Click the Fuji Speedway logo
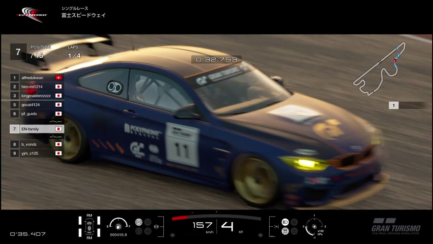This screenshot has width=433, height=244. 31,15
